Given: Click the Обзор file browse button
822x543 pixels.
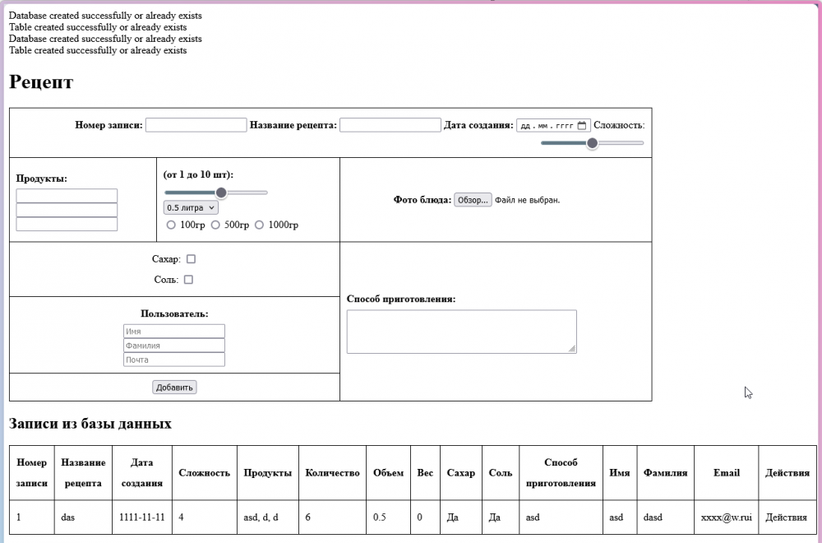Looking at the screenshot, I should (473, 200).
